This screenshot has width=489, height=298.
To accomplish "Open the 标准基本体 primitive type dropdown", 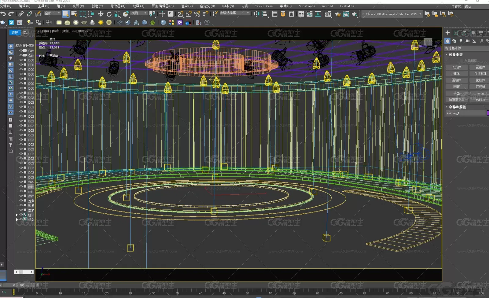I will (466, 48).
